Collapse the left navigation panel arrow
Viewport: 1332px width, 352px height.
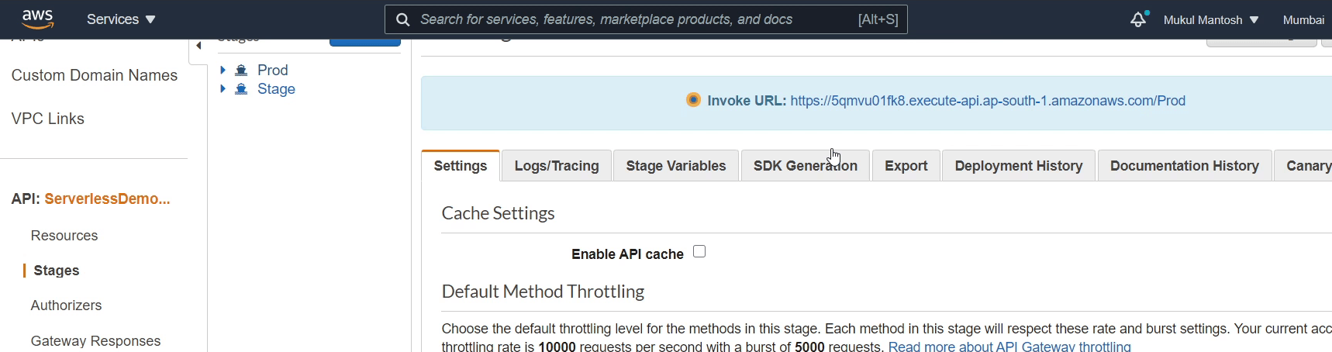point(198,46)
